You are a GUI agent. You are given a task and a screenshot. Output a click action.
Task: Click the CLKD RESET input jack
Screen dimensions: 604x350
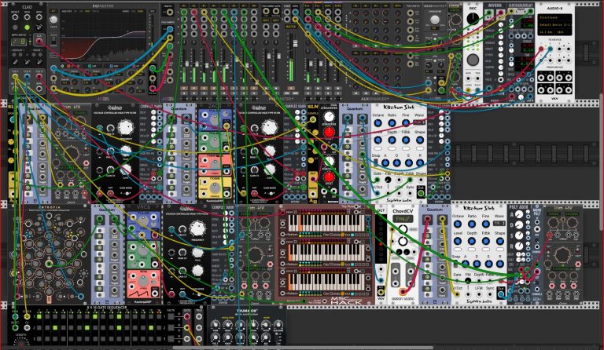click(x=15, y=17)
